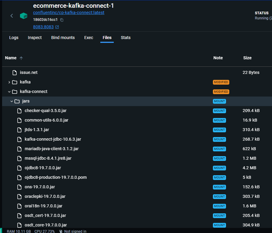
Task: Click the Note column header
Action: (x=218, y=58)
